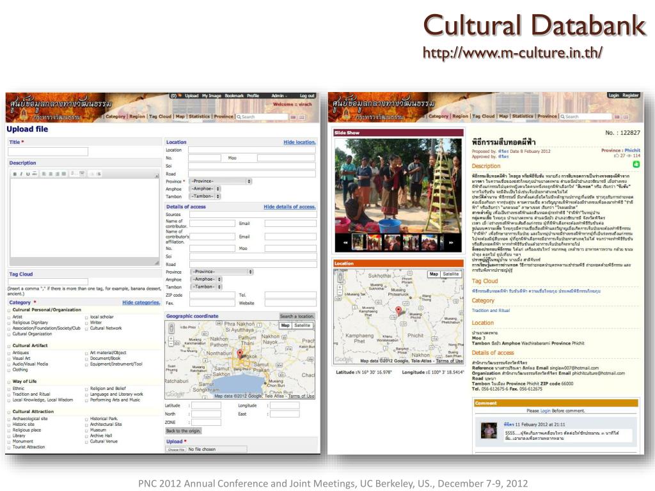Open Statistics on the Upload page navigation

[x=200, y=116]
